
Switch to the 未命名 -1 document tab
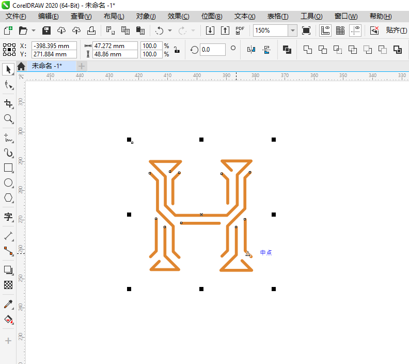(x=47, y=66)
